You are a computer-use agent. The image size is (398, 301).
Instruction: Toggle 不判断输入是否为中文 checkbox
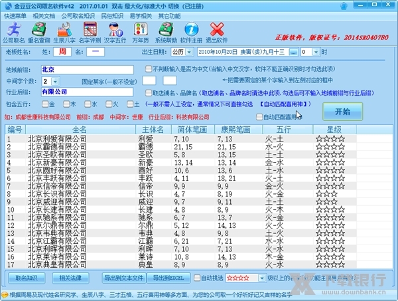148,69
